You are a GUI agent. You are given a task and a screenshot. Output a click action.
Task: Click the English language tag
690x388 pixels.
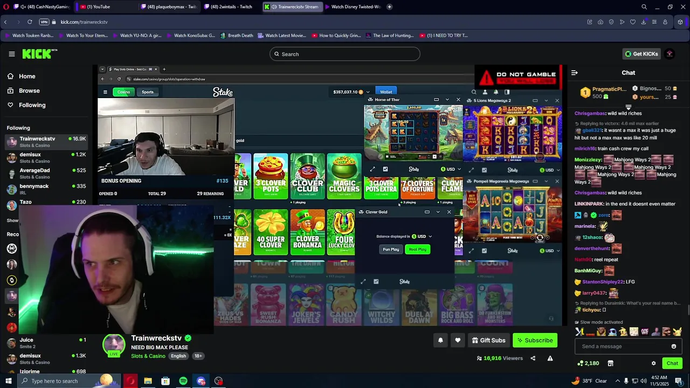coord(178,356)
